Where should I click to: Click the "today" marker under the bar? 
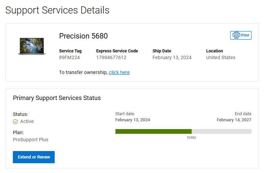tap(191, 138)
